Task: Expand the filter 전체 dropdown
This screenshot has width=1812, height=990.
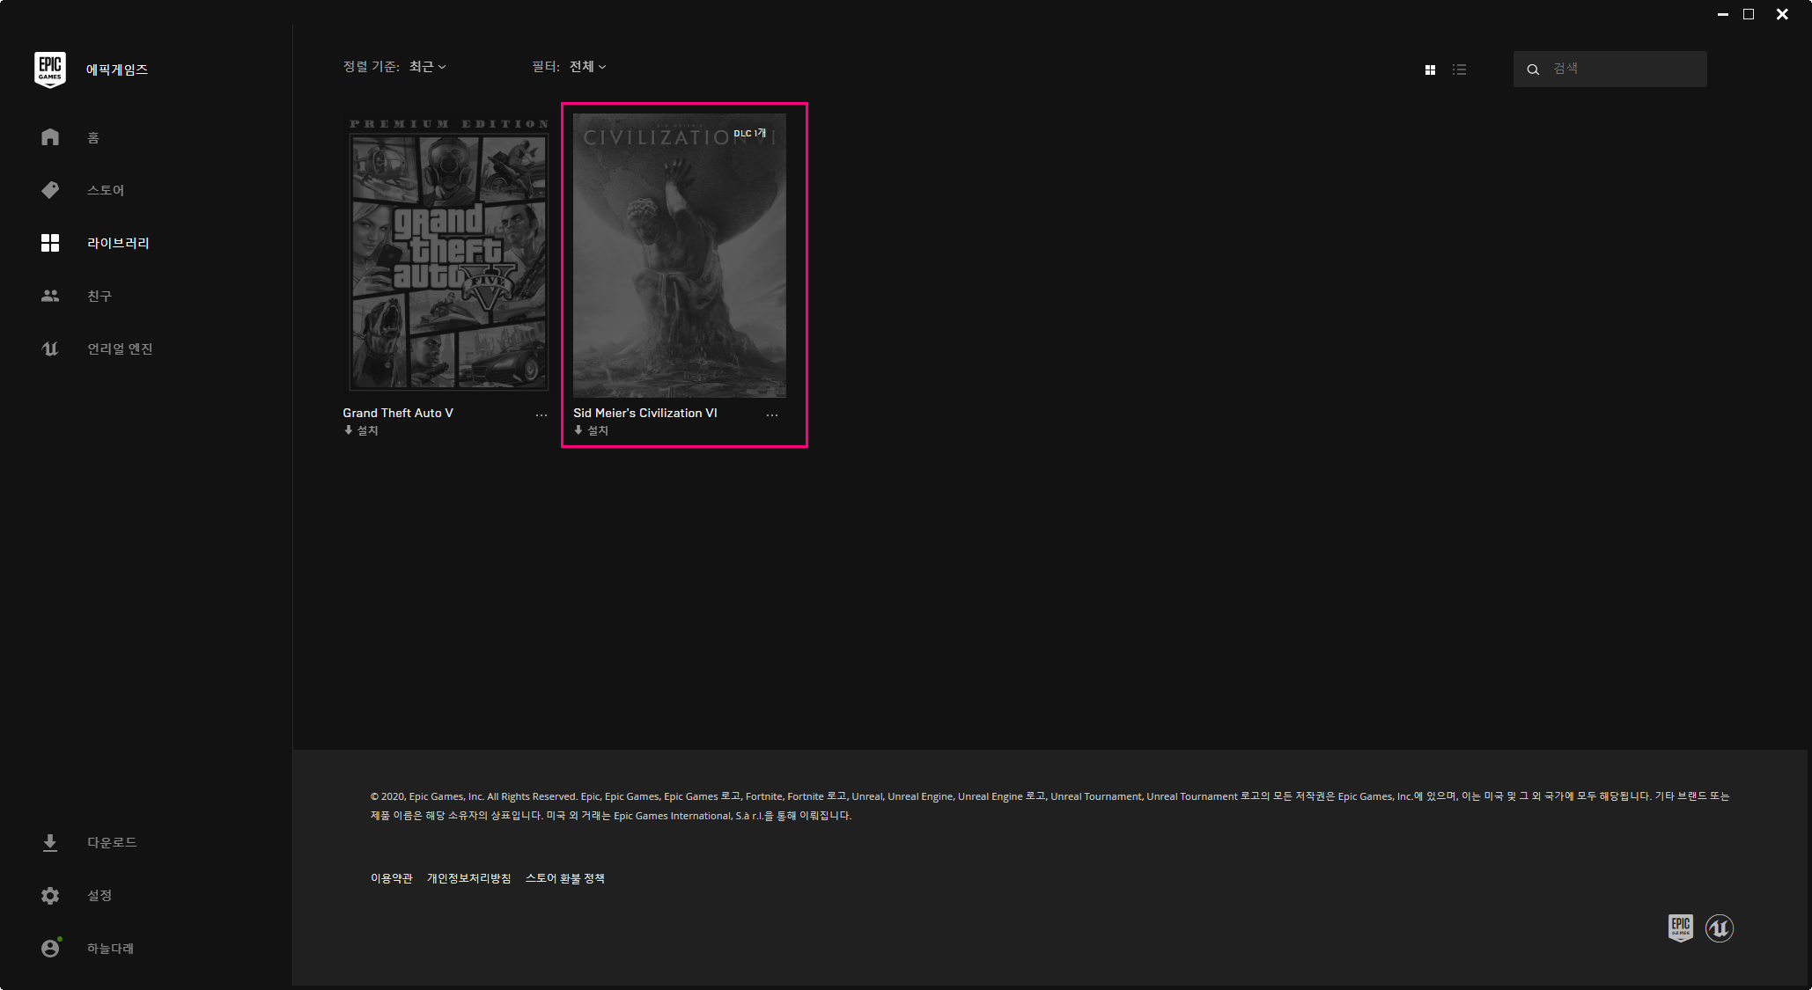Action: pyautogui.click(x=587, y=67)
